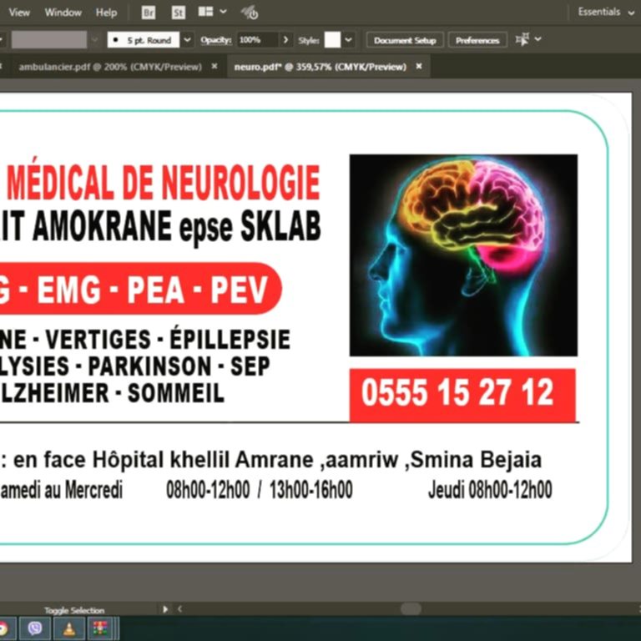Expand the Opacity value arrow
Screen dimensions: 641x641
(285, 40)
